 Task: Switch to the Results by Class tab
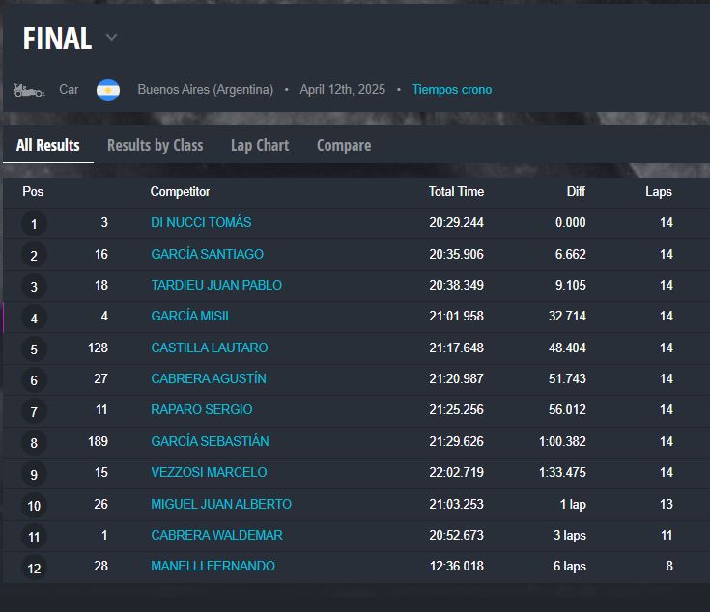[x=155, y=146]
